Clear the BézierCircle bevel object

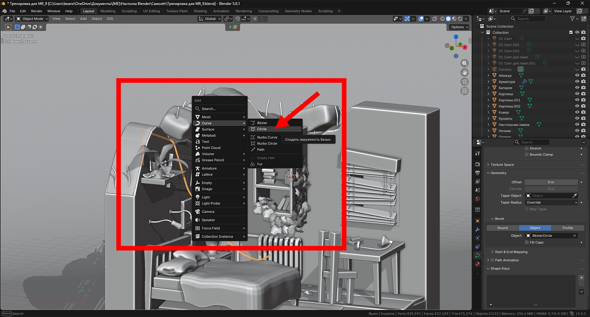575,236
